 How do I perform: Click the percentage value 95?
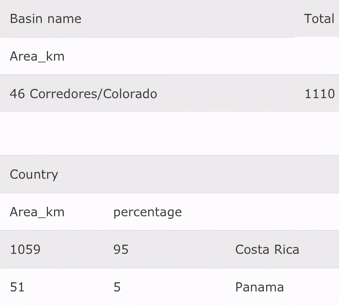click(121, 250)
